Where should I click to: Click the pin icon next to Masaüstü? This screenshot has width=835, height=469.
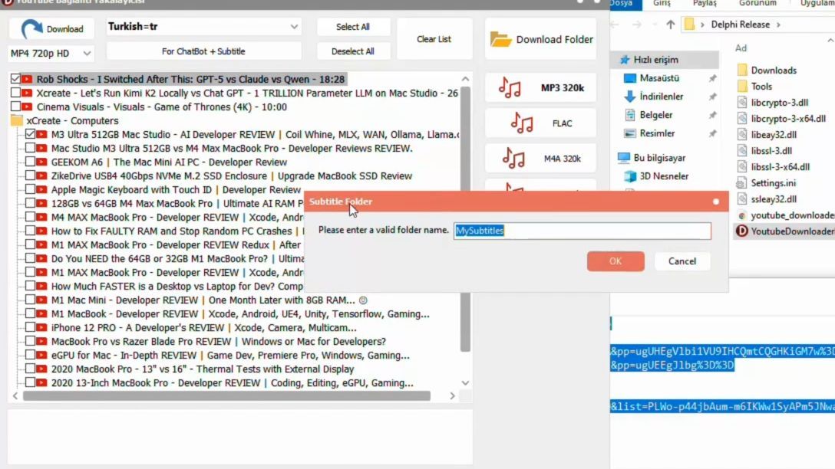coord(712,78)
